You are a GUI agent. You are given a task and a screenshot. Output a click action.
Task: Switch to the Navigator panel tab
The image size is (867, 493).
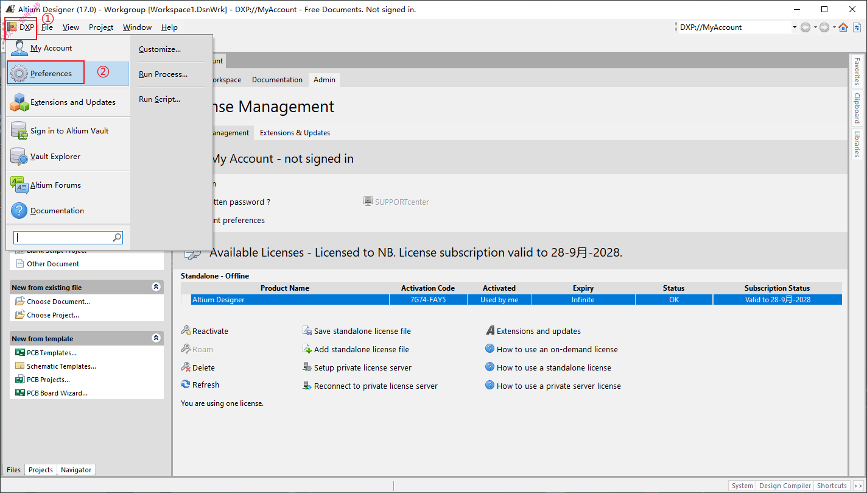point(76,470)
